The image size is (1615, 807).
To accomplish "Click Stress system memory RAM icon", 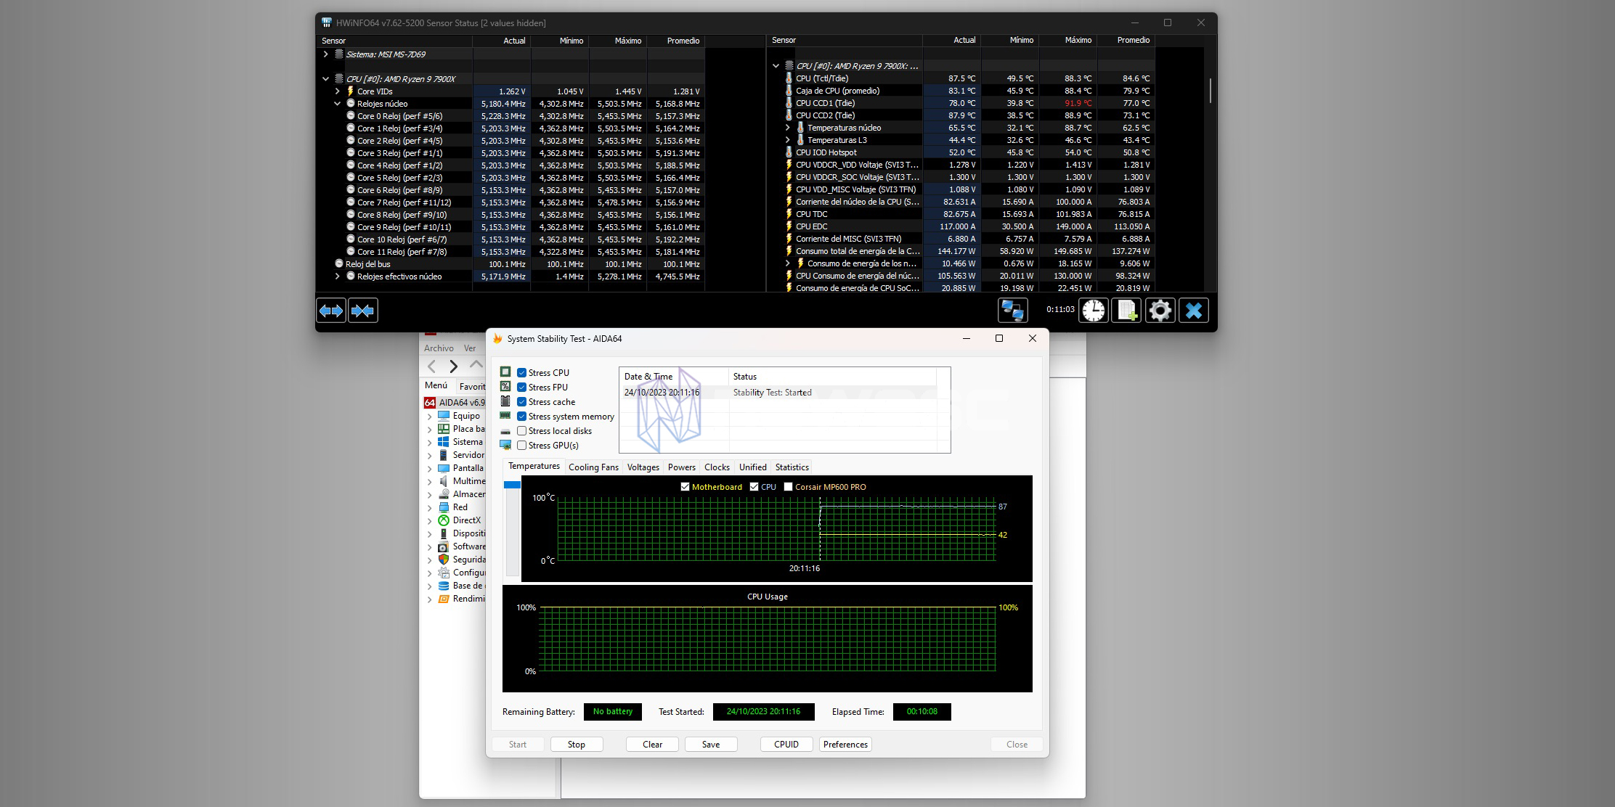I will (x=505, y=416).
